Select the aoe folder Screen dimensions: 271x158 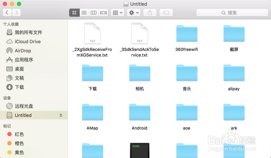(187, 112)
